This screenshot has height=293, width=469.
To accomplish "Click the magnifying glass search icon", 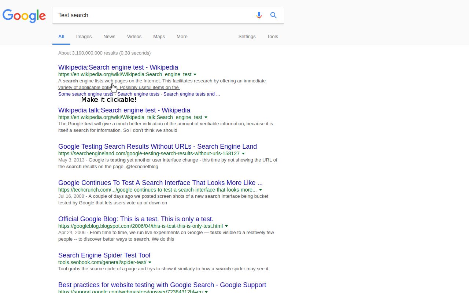I will click(x=273, y=15).
